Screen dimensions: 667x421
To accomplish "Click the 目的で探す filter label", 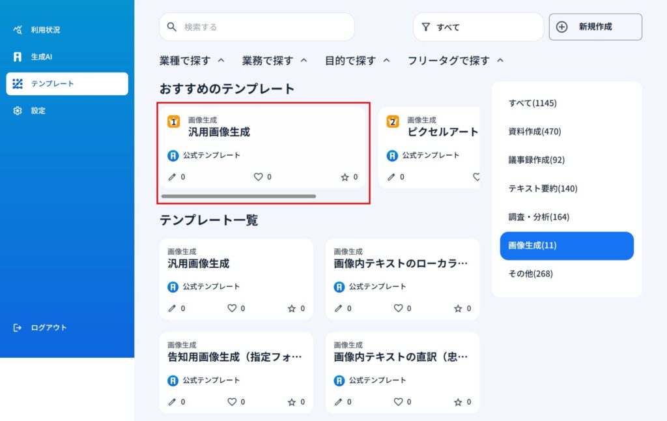I will pyautogui.click(x=350, y=61).
